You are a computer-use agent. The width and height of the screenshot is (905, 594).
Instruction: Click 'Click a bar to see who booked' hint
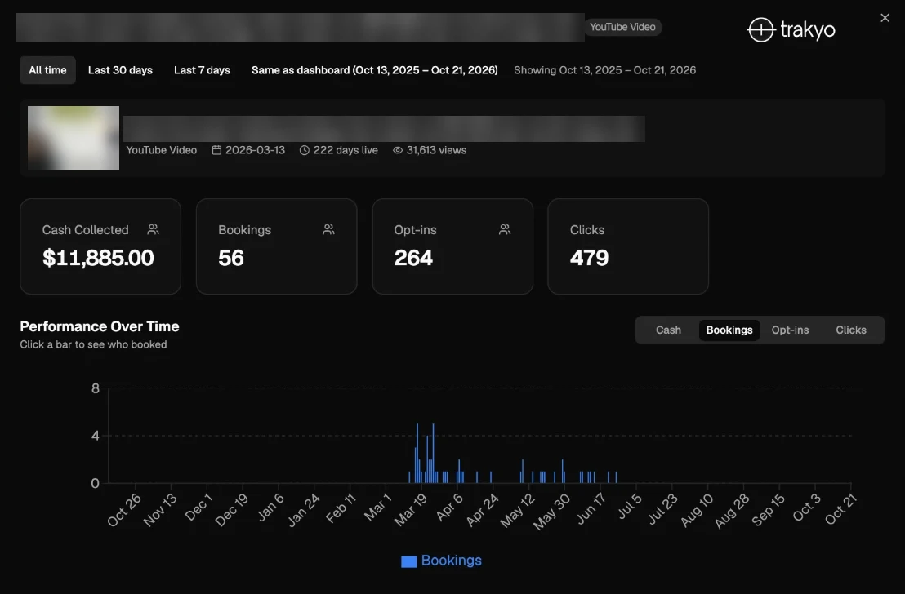(x=93, y=344)
